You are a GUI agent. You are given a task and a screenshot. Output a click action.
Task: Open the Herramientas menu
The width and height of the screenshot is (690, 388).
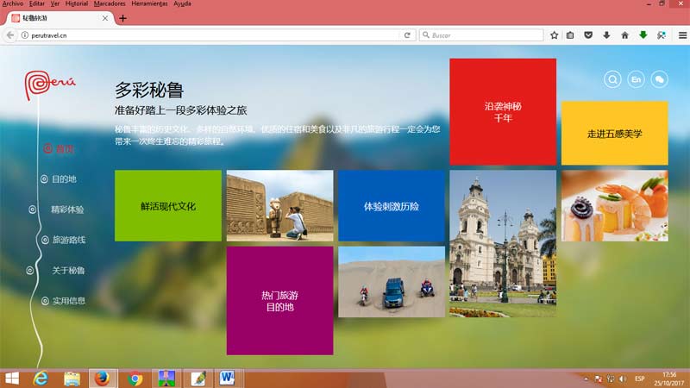click(x=149, y=3)
